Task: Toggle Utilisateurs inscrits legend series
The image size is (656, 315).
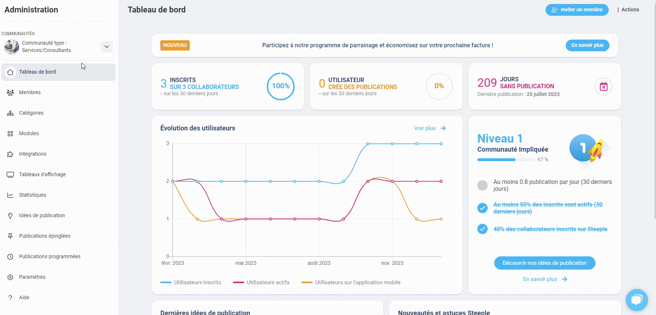Action: coord(191,282)
